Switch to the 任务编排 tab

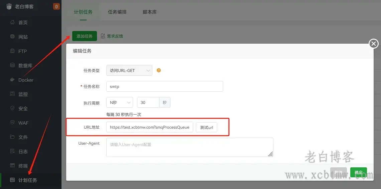click(x=117, y=12)
